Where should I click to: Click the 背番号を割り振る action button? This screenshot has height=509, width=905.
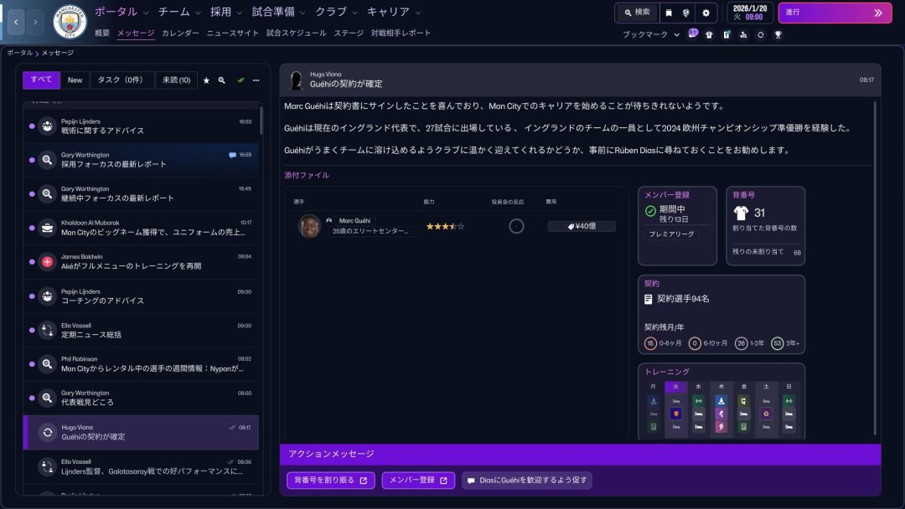click(x=331, y=481)
